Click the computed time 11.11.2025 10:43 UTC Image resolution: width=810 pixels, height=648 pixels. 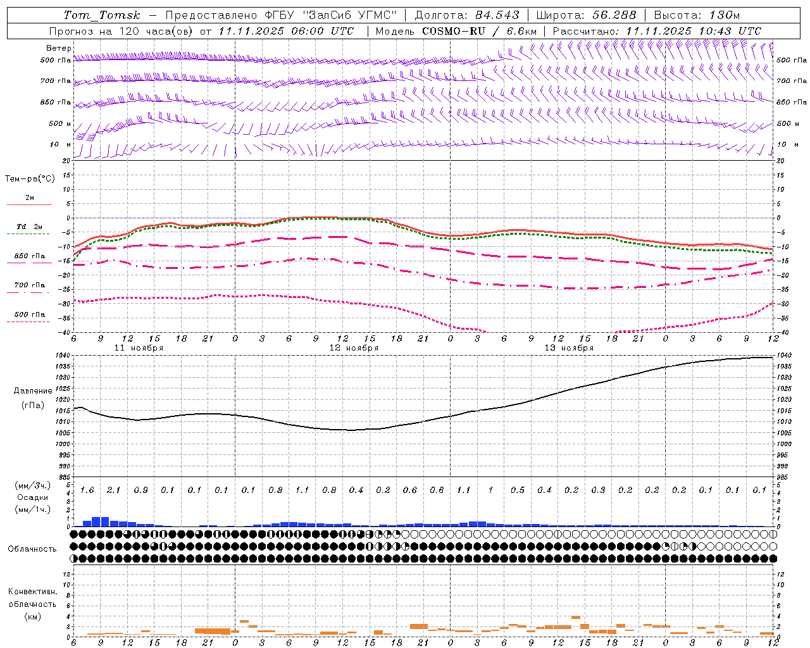[x=694, y=31]
